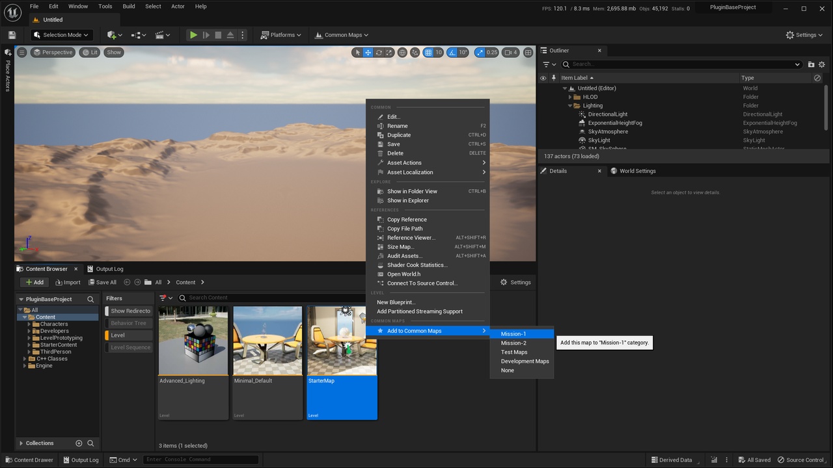Select the translate gizmo tool in viewport
The image size is (833, 468).
[x=368, y=53]
